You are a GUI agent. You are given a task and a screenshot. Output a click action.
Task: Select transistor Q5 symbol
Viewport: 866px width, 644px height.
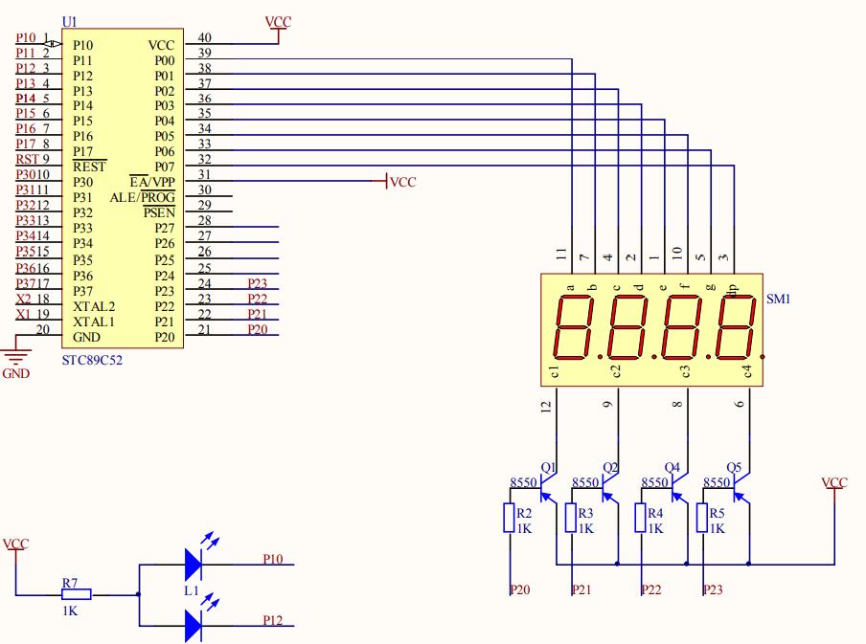tap(741, 488)
